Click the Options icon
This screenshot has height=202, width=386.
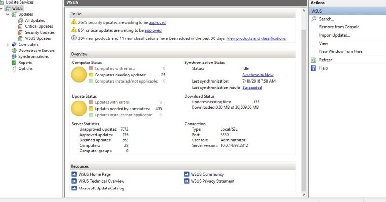click(x=14, y=68)
